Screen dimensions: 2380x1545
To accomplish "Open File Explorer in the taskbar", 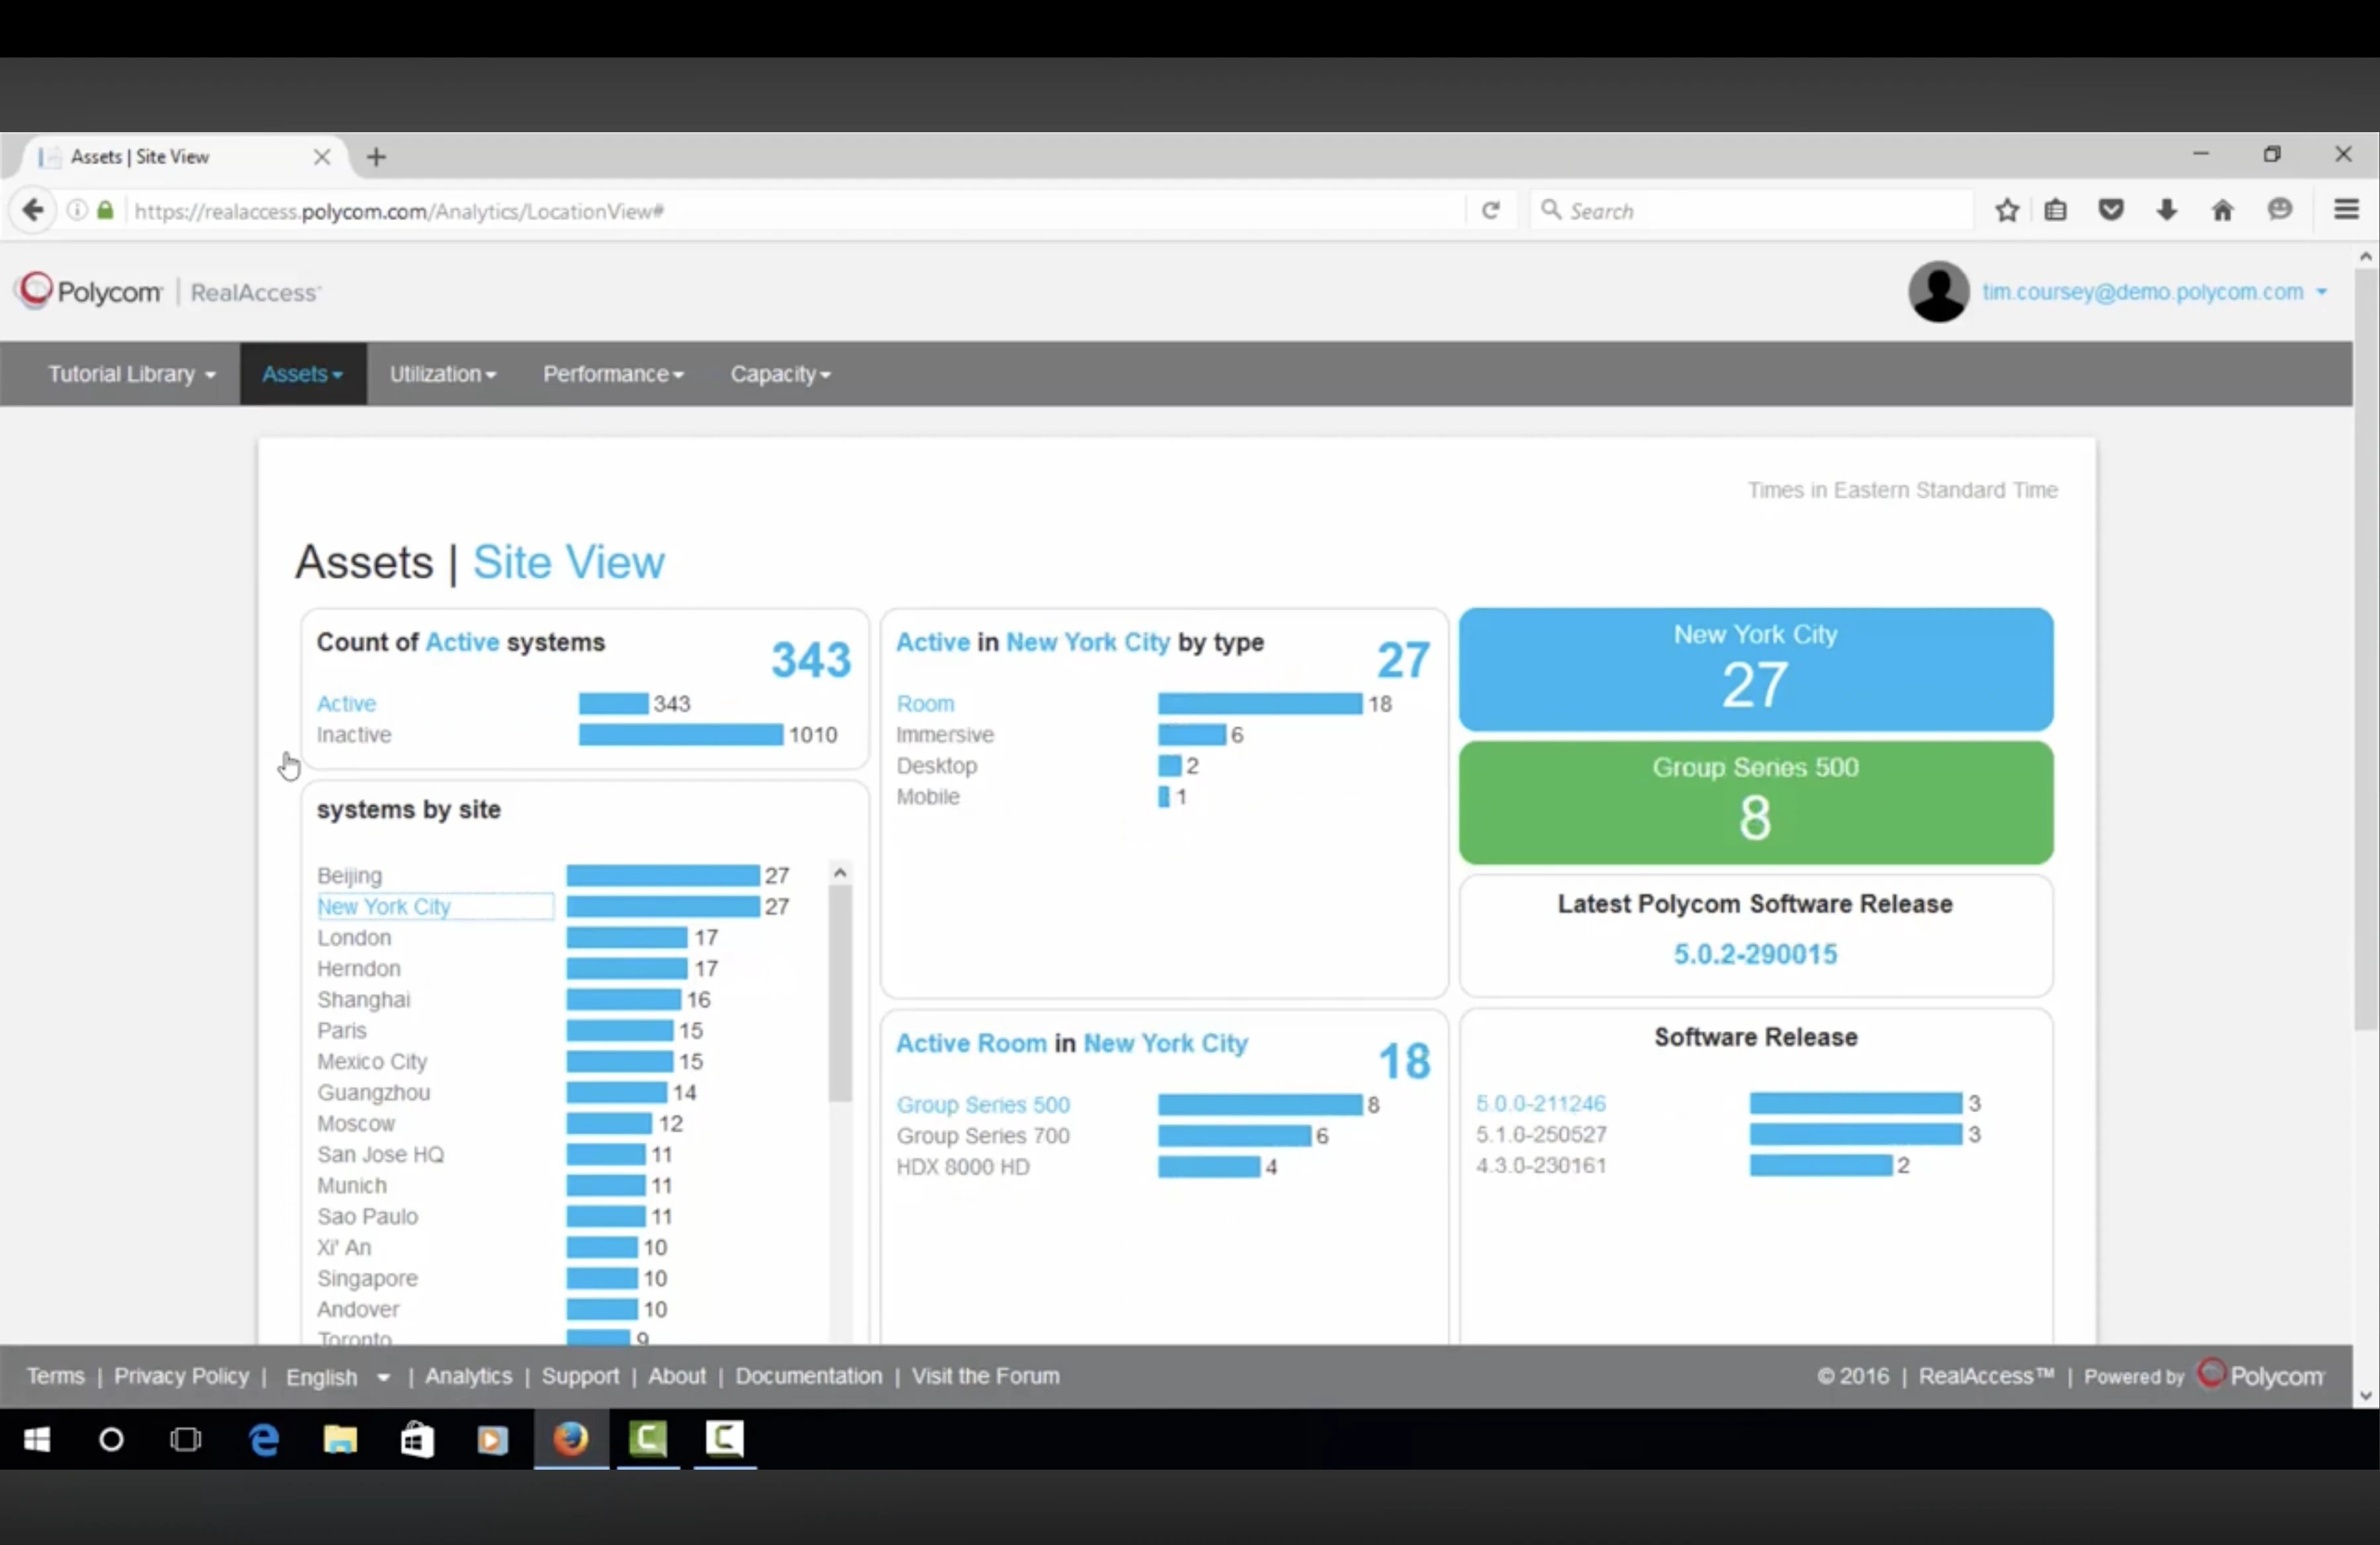I will (340, 1439).
